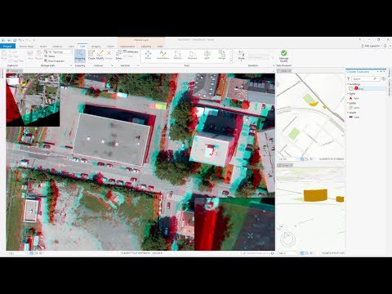
Task: Choose the Move edit tool
Action: coord(148,55)
